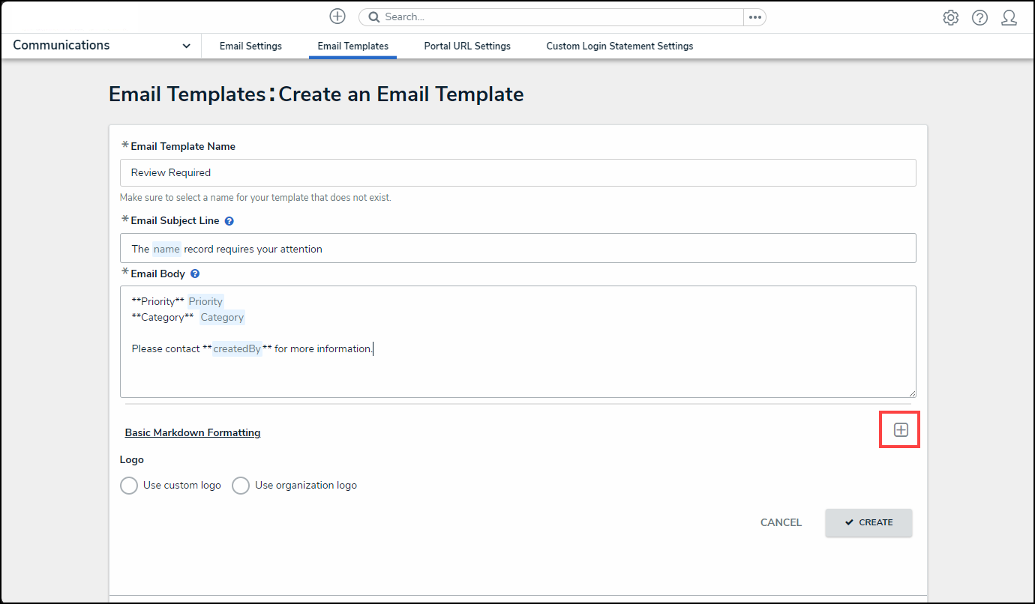
Task: Click Email Body help icon
Action: [x=195, y=274]
